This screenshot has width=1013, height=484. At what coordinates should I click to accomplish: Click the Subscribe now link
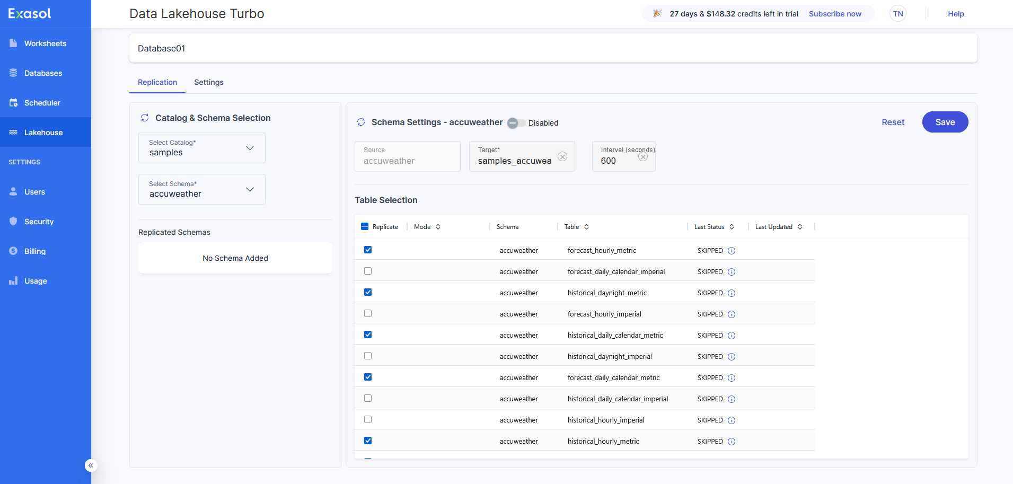click(834, 14)
